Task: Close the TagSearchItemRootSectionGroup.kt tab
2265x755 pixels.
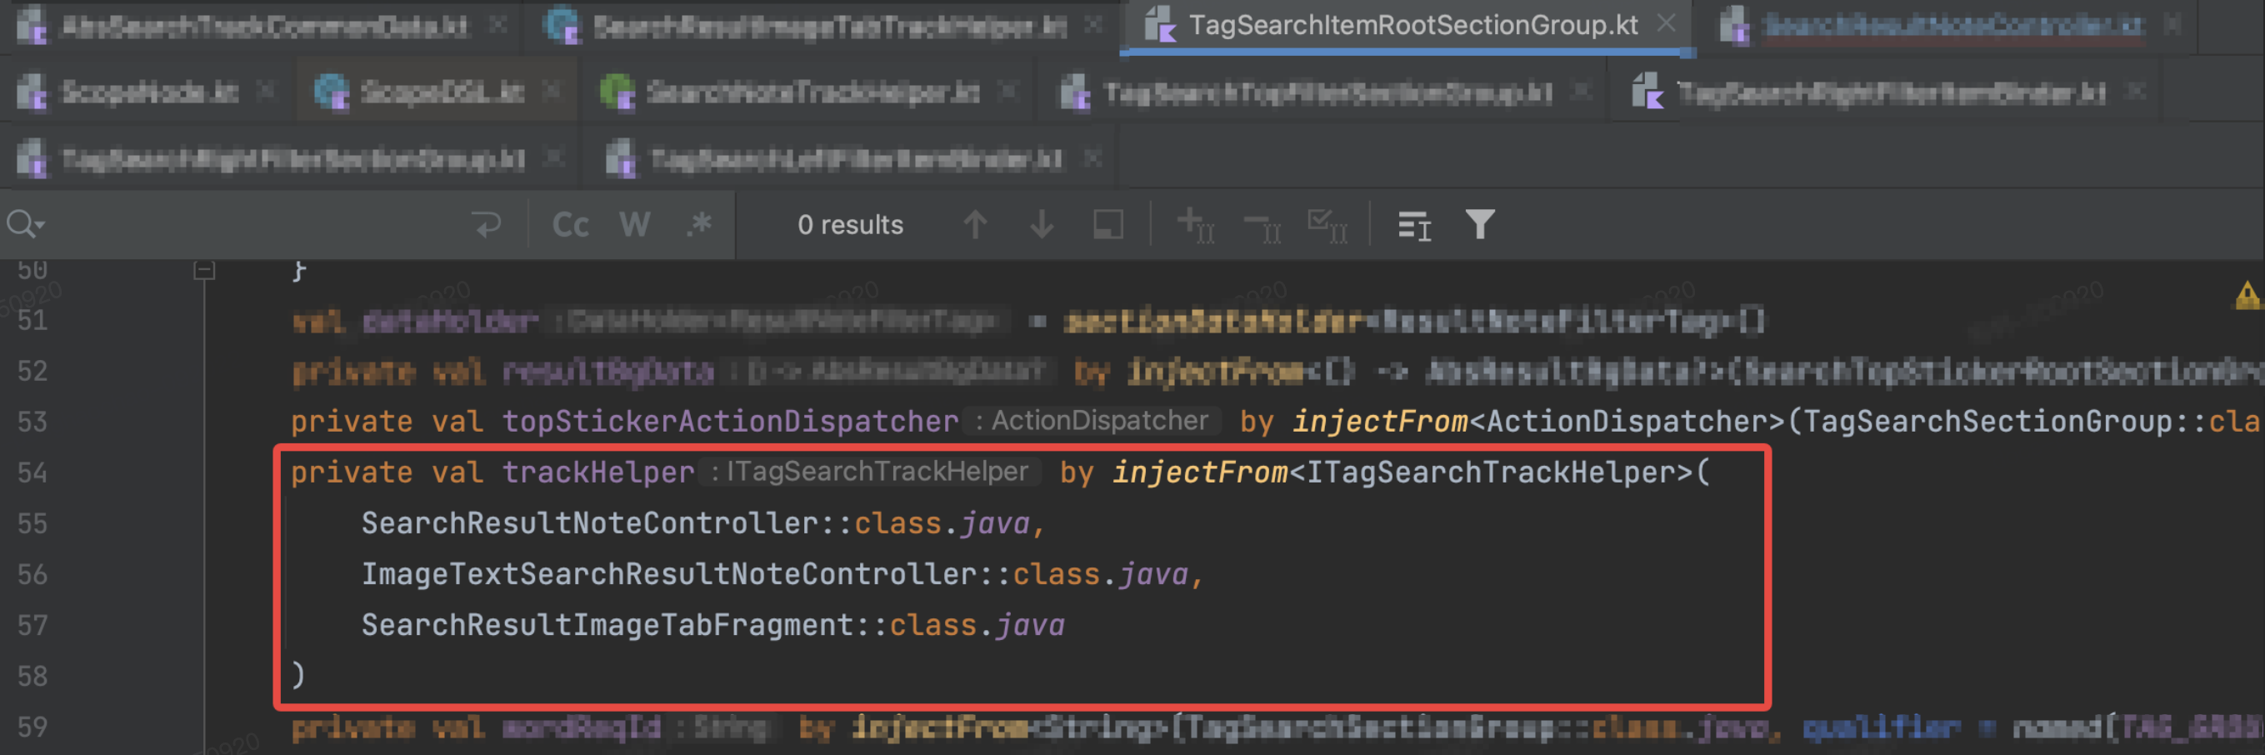Action: (x=1666, y=25)
